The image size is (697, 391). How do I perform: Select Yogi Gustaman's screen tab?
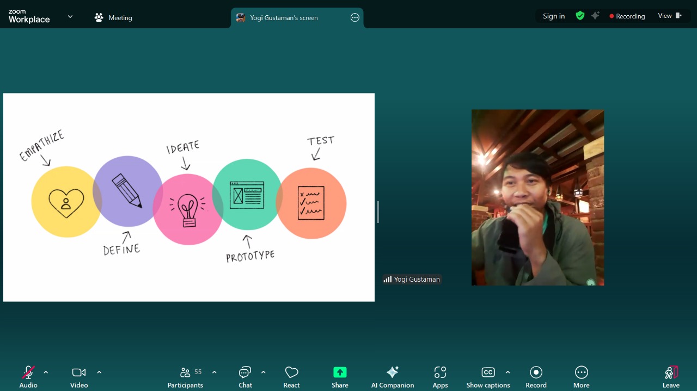[284, 17]
